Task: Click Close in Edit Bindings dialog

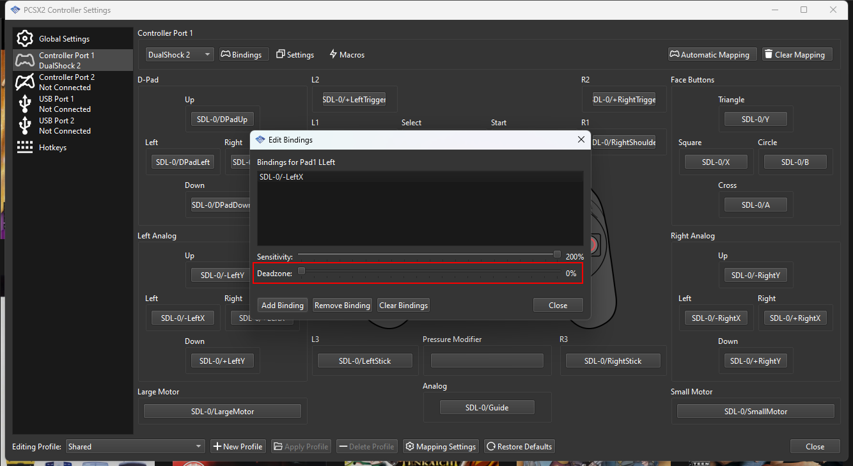Action: point(558,305)
